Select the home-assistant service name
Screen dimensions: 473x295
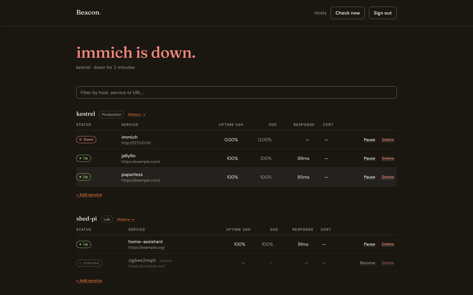pos(146,241)
